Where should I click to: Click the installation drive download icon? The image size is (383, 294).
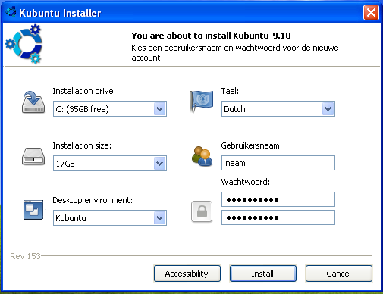(33, 102)
